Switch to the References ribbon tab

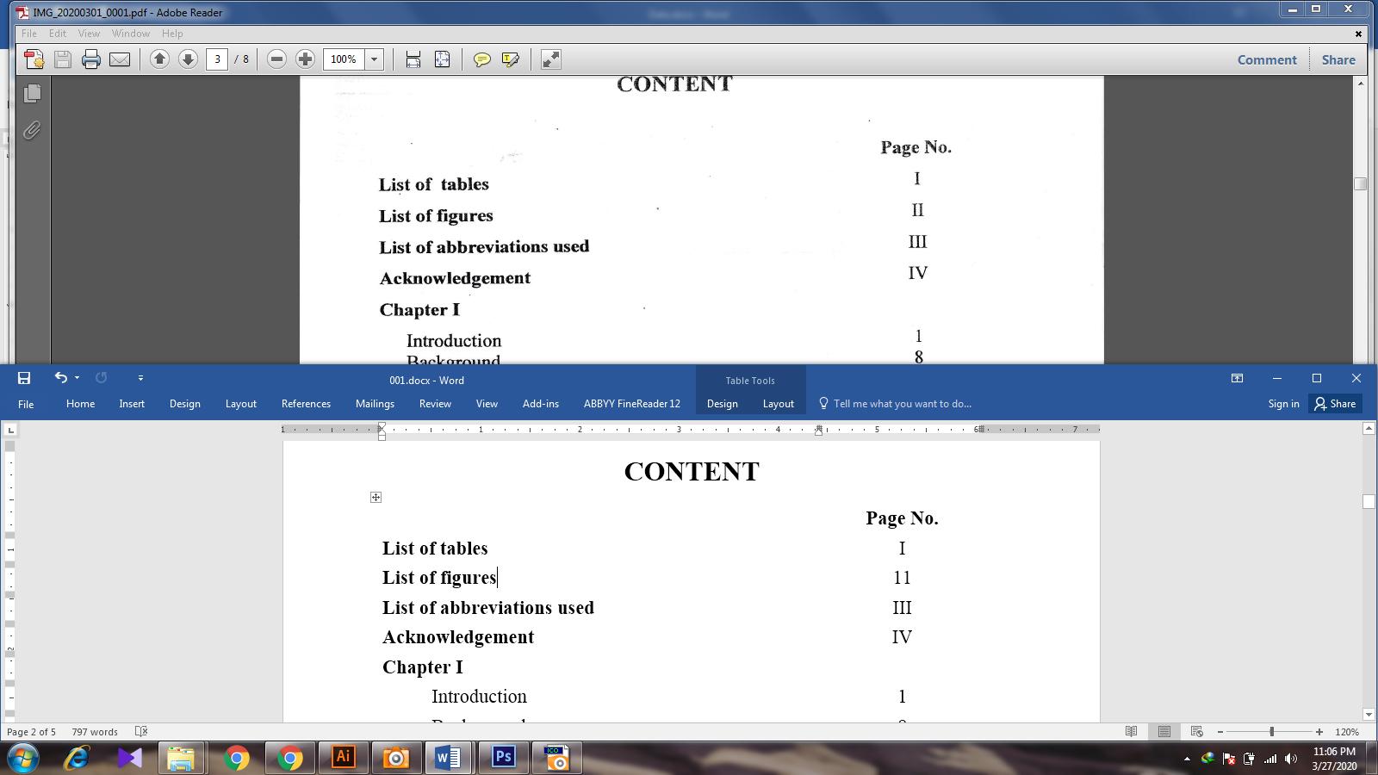coord(306,404)
